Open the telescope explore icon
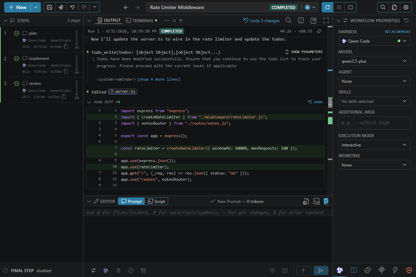The image size is (416, 277). coord(61,7)
